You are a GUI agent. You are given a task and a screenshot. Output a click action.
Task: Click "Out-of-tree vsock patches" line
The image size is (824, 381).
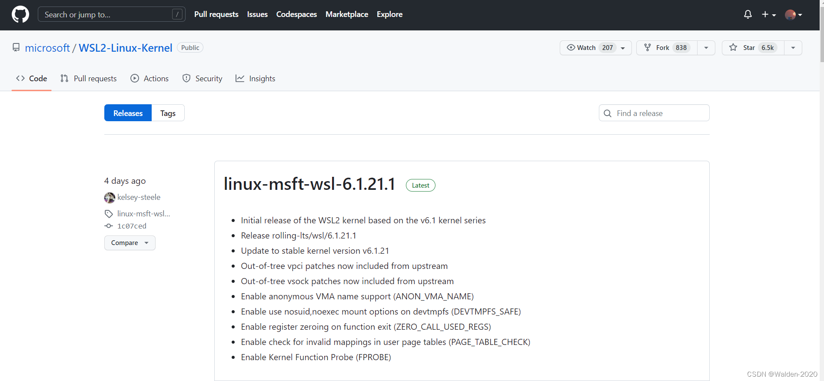point(347,281)
